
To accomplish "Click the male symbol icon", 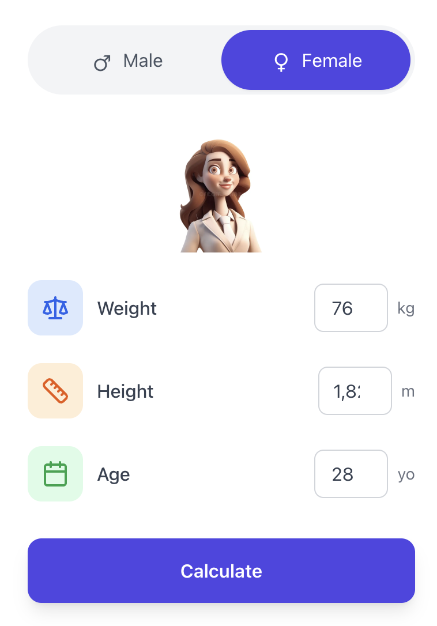I will (102, 63).
